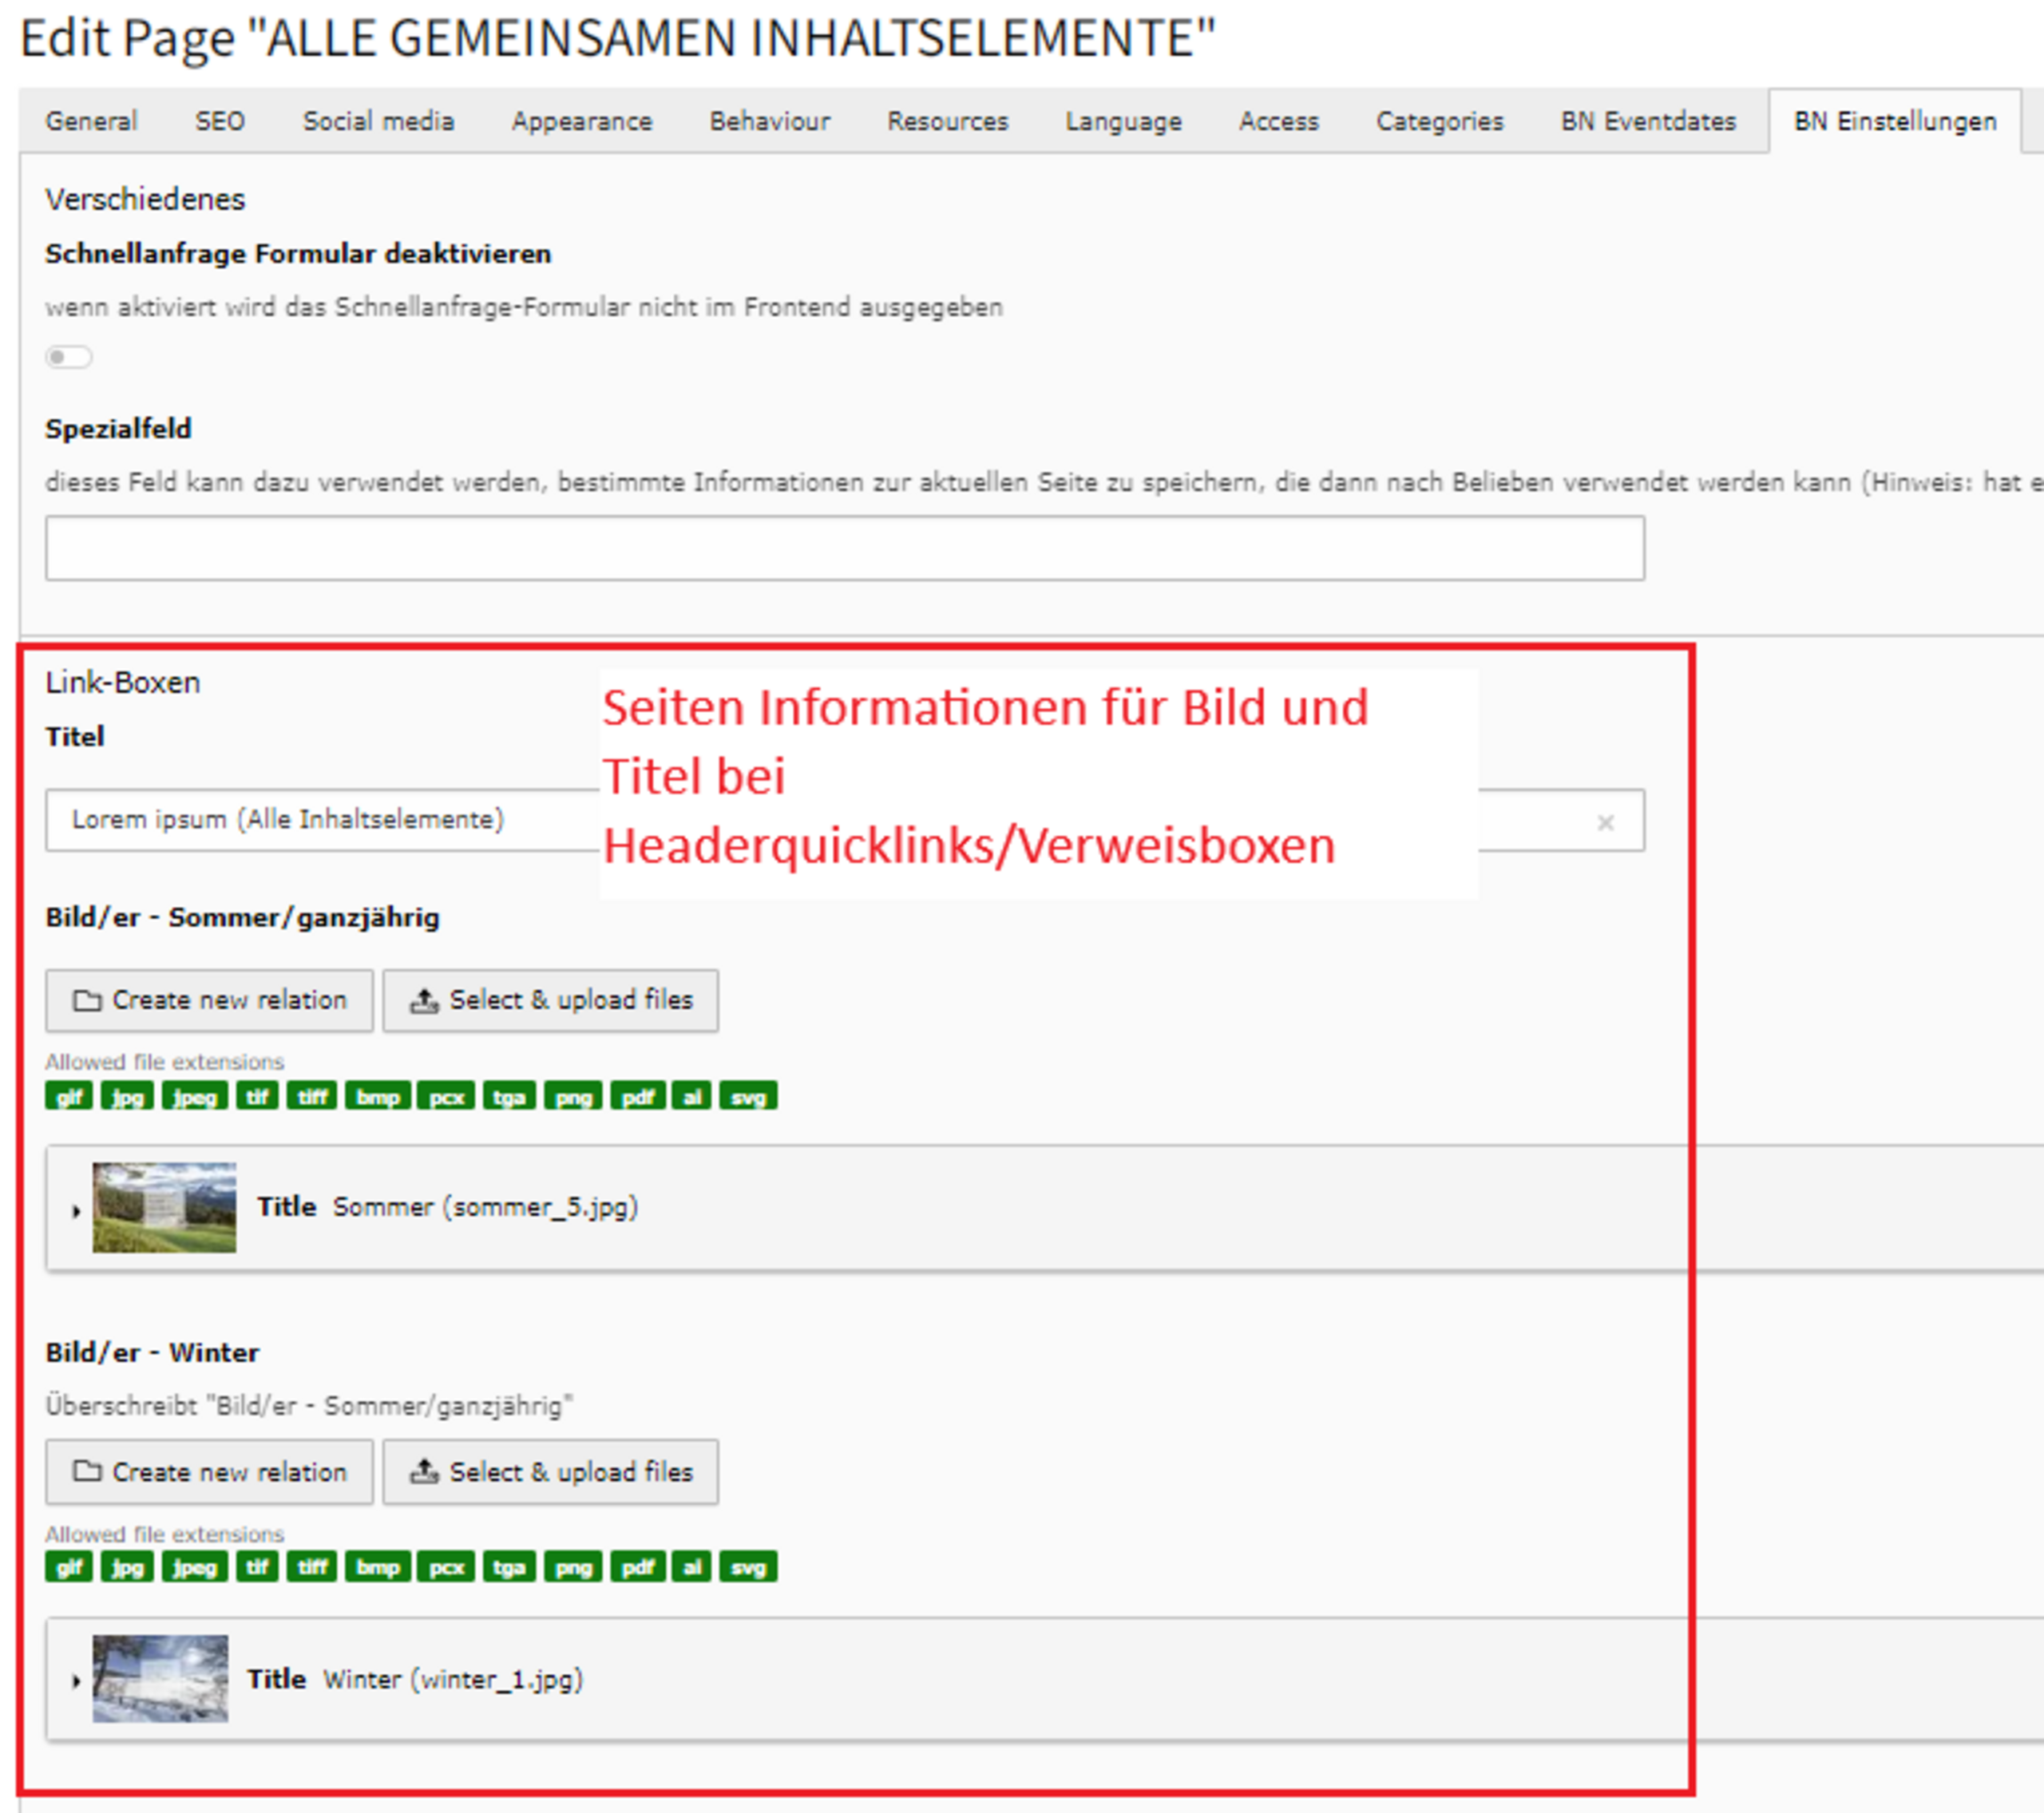This screenshot has width=2044, height=1813.
Task: Click the pdf extension badge under Winter
Action: (637, 1567)
